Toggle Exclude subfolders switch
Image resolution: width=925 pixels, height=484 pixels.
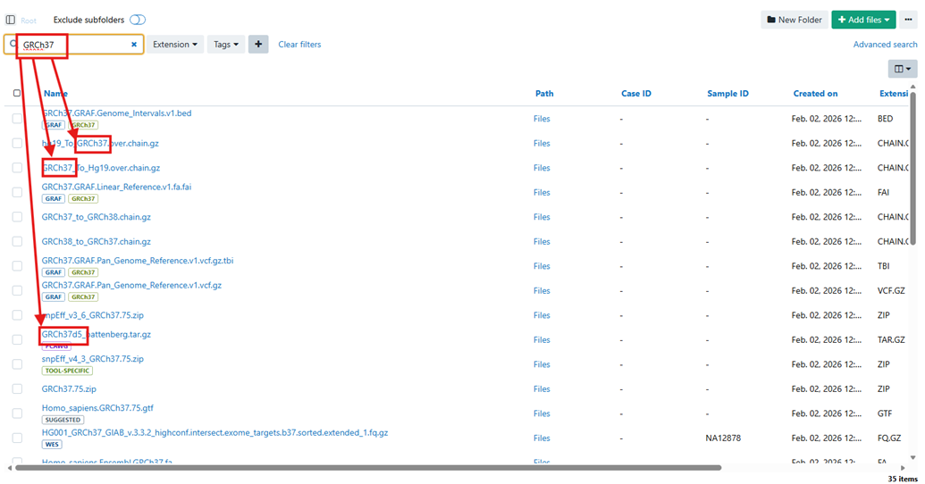(138, 20)
